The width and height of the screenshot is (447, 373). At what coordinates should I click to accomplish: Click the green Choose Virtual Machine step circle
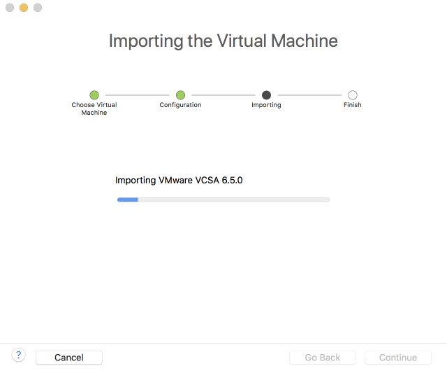(94, 95)
